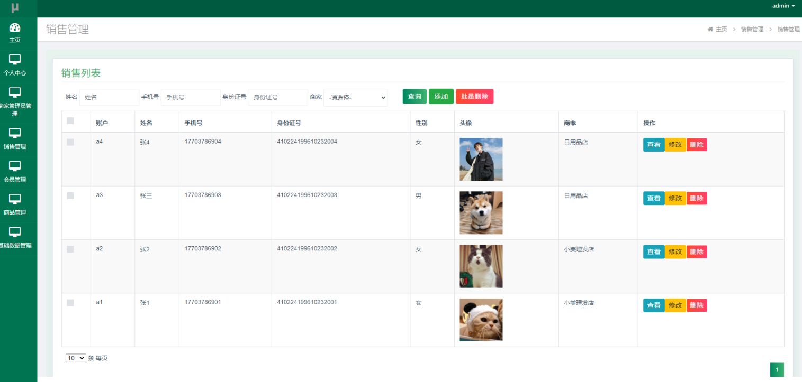Focus the 手机号 search input
Image resolution: width=802 pixels, height=382 pixels.
point(191,97)
